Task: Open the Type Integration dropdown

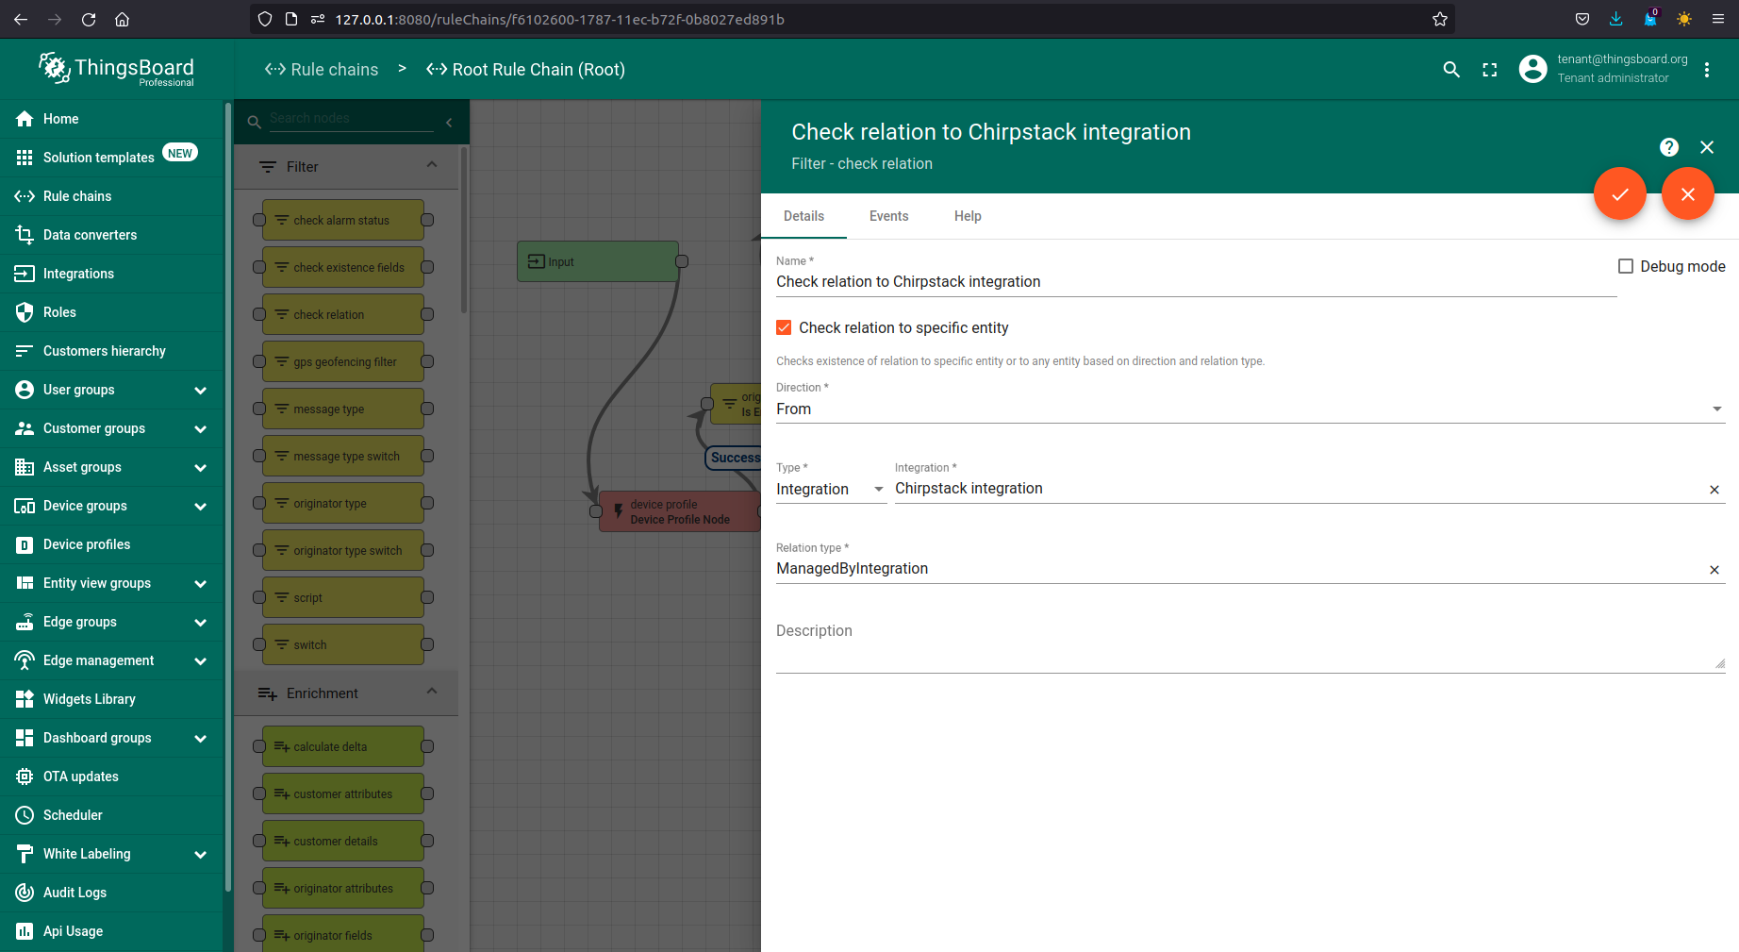Action: 831,490
